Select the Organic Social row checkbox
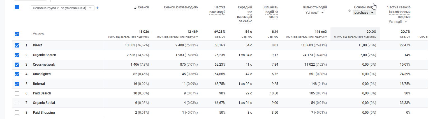Screen dimensions: 435x119 pos(17,103)
